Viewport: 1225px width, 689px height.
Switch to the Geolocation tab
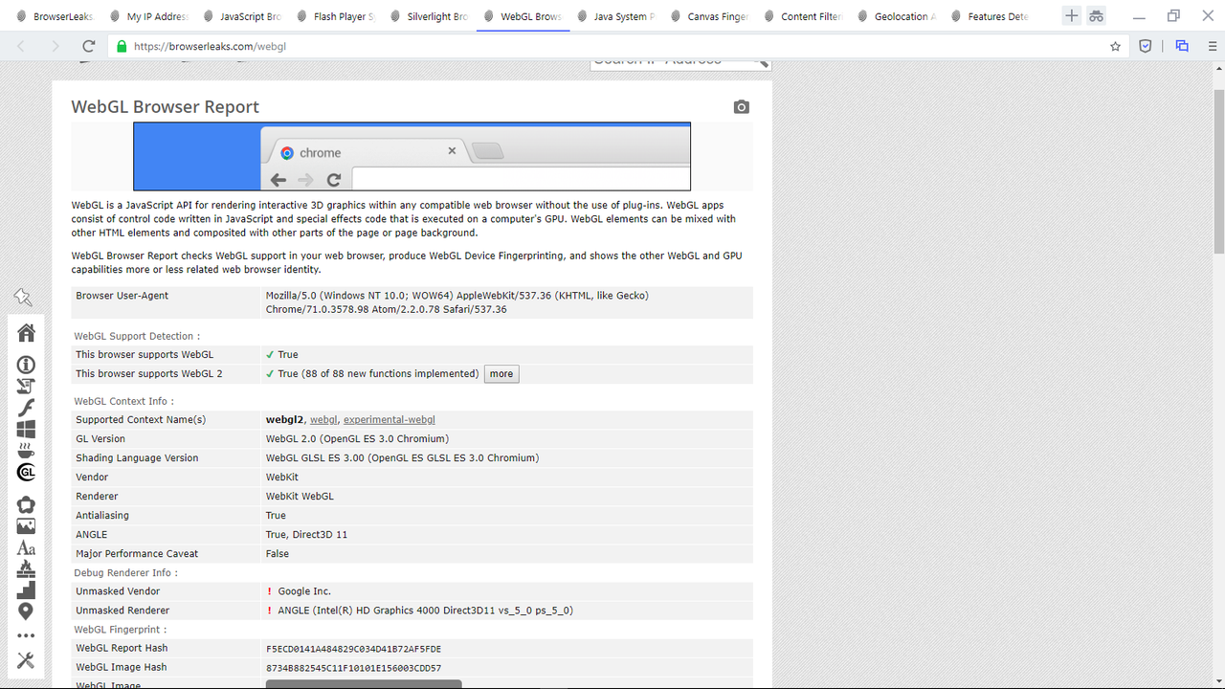tap(897, 16)
